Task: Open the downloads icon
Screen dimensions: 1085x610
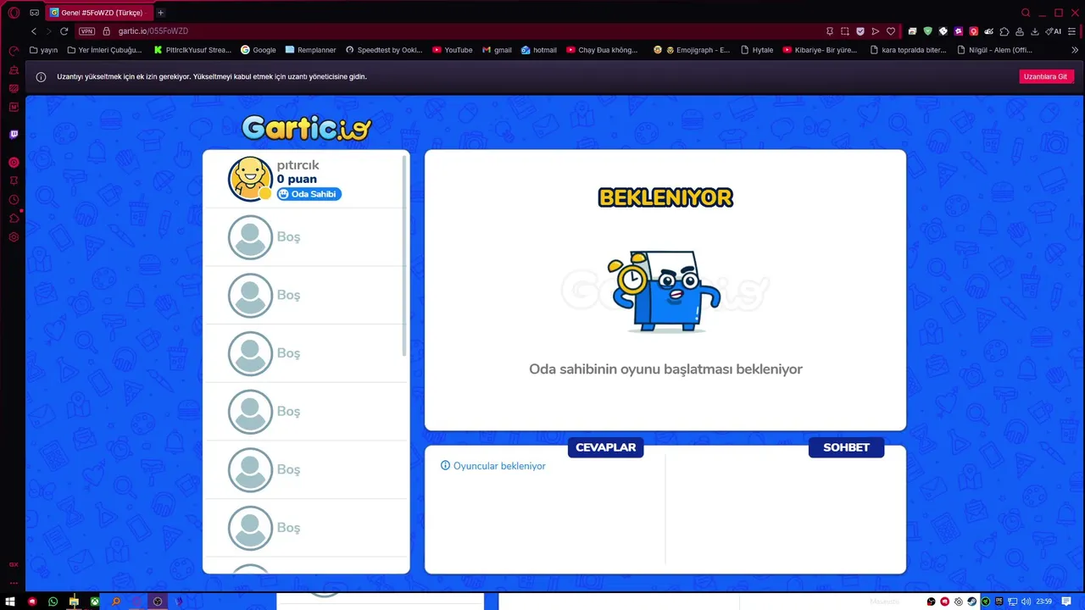Action: [x=1035, y=31]
